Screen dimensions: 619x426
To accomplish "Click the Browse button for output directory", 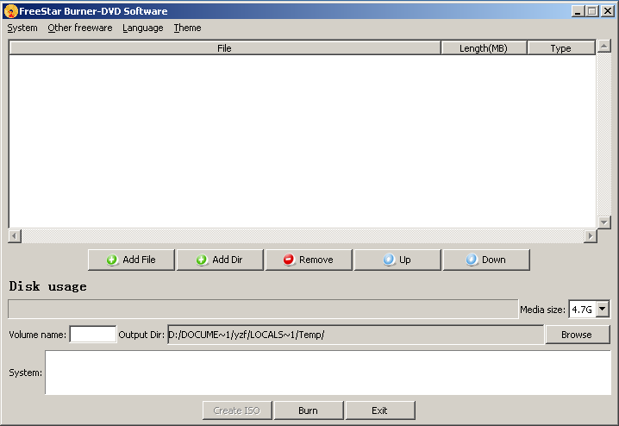I will click(577, 335).
